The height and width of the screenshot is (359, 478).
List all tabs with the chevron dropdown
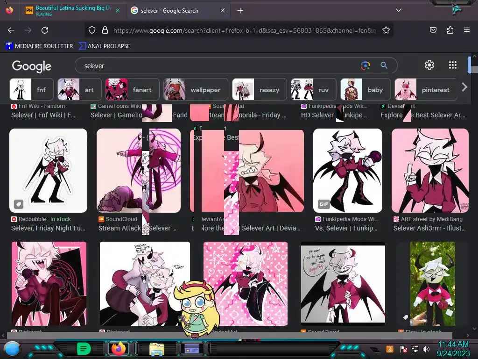[398, 10]
